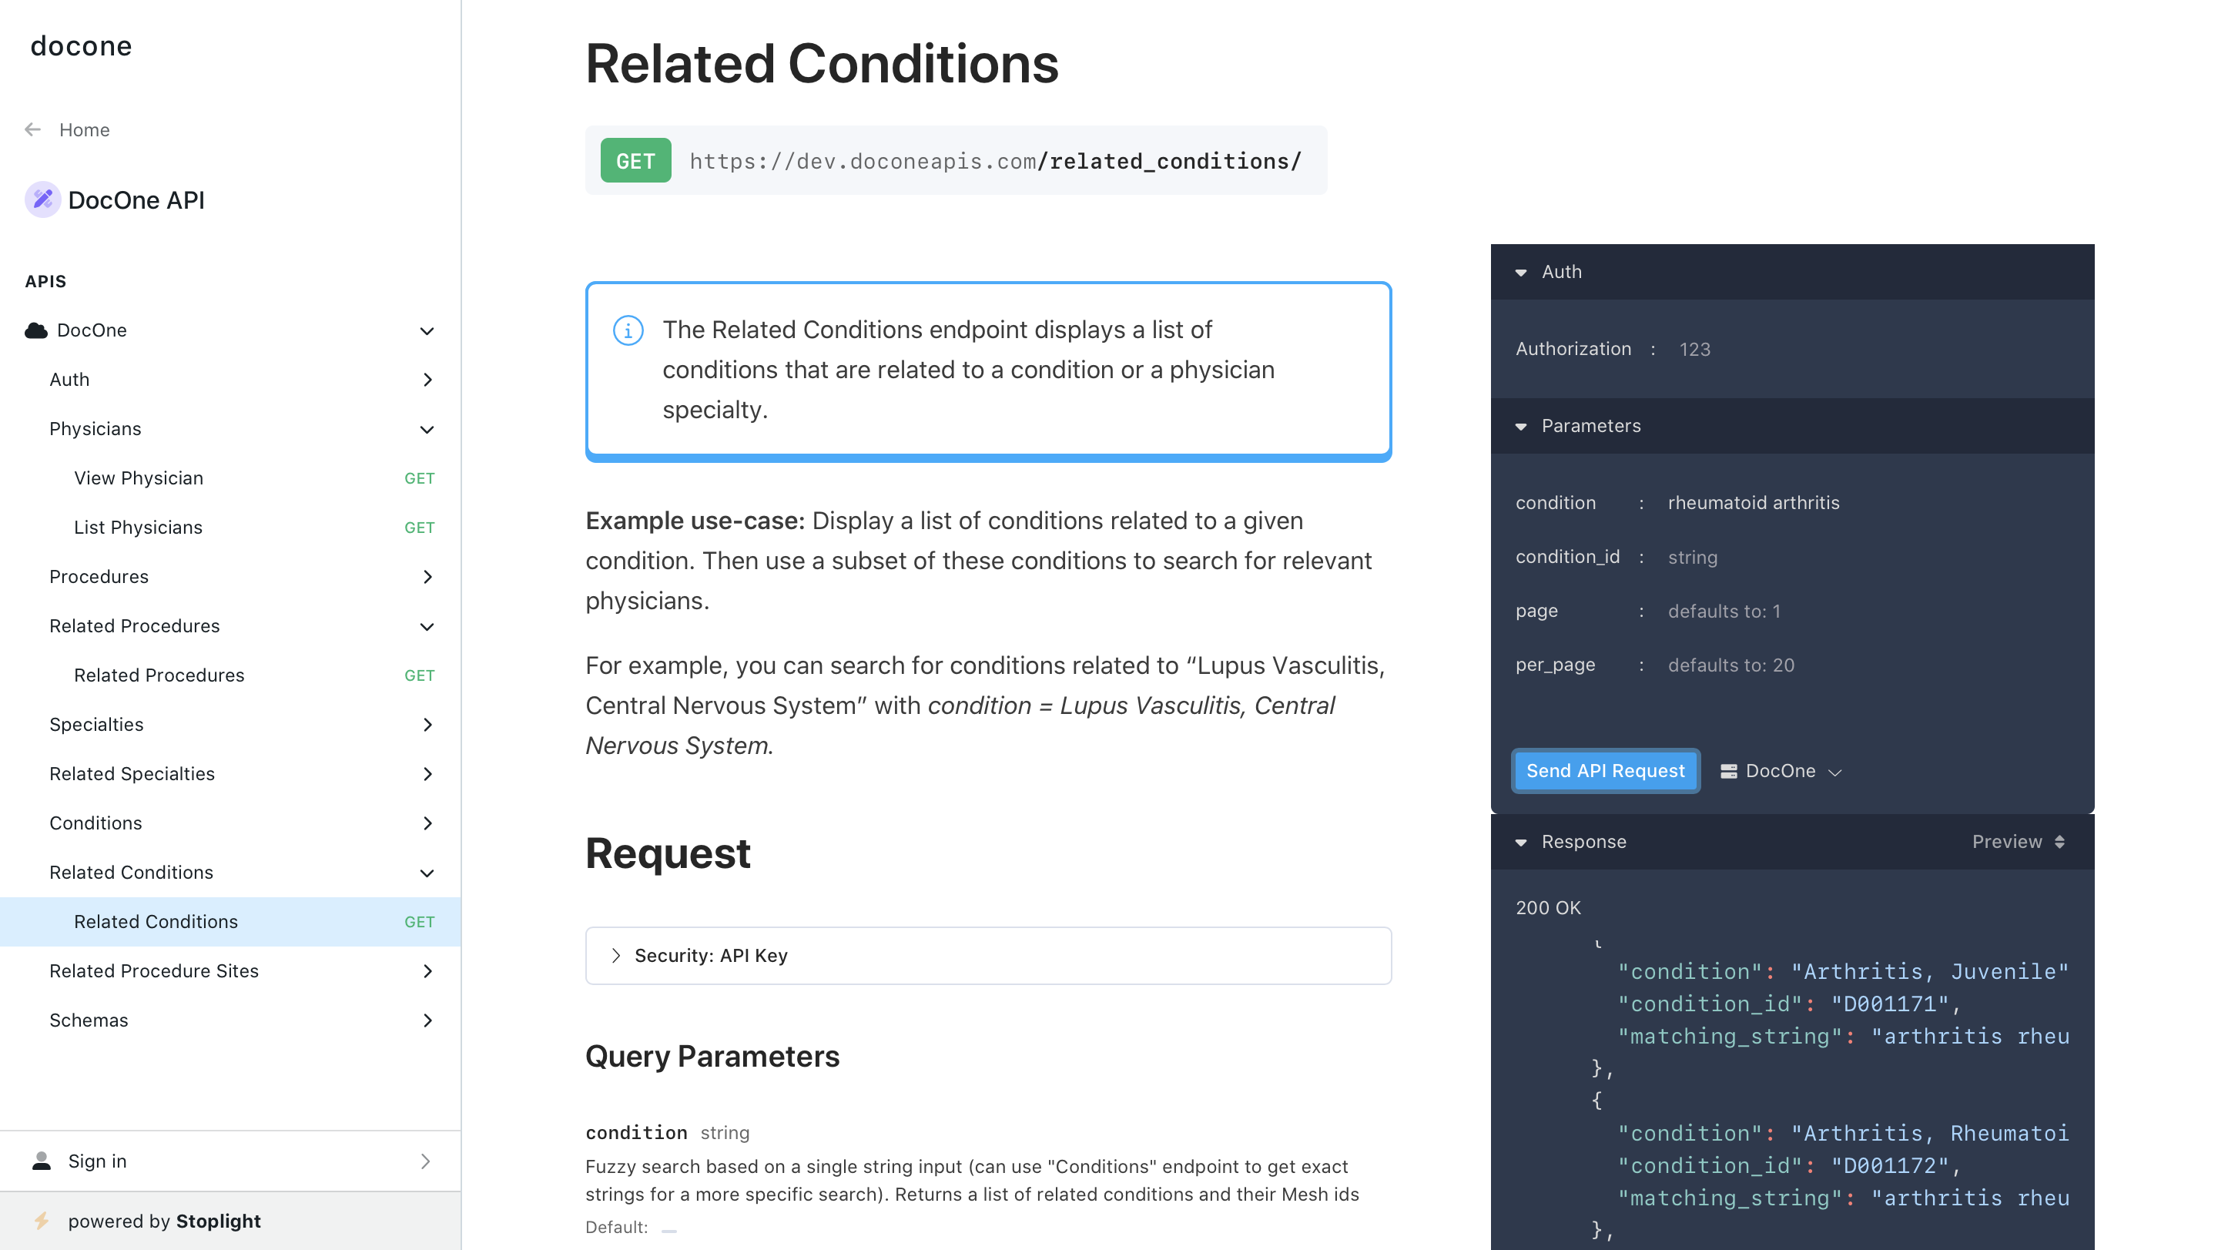Screen dimensions: 2218x1250
Task: Toggle the Response preview format selector
Action: (x=2019, y=842)
